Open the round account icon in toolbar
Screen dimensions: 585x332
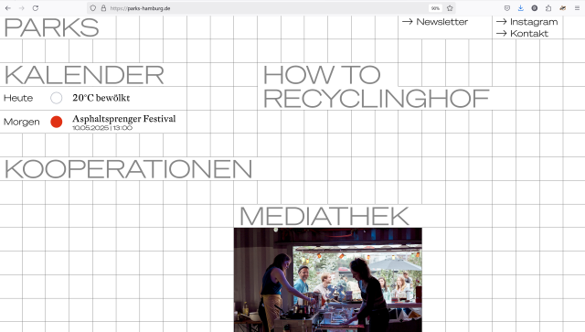click(535, 8)
